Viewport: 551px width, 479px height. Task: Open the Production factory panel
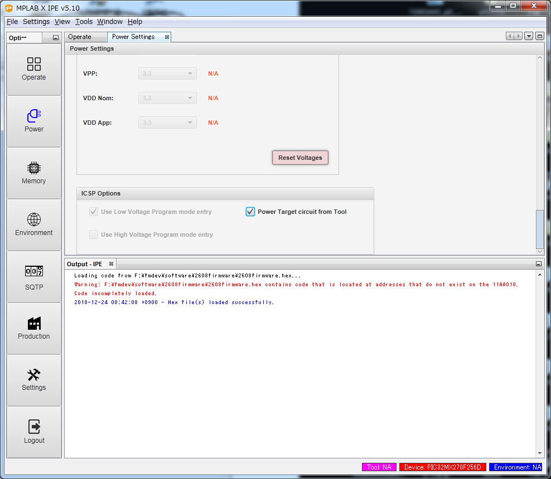pyautogui.click(x=34, y=328)
